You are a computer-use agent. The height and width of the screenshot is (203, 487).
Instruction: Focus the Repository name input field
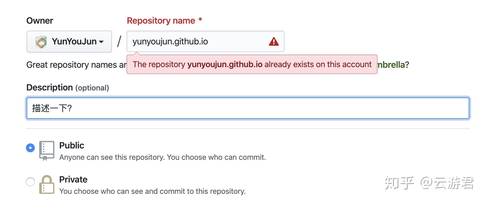pyautogui.click(x=196, y=42)
